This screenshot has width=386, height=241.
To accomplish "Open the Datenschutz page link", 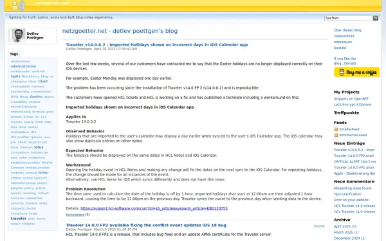I will [344, 36].
